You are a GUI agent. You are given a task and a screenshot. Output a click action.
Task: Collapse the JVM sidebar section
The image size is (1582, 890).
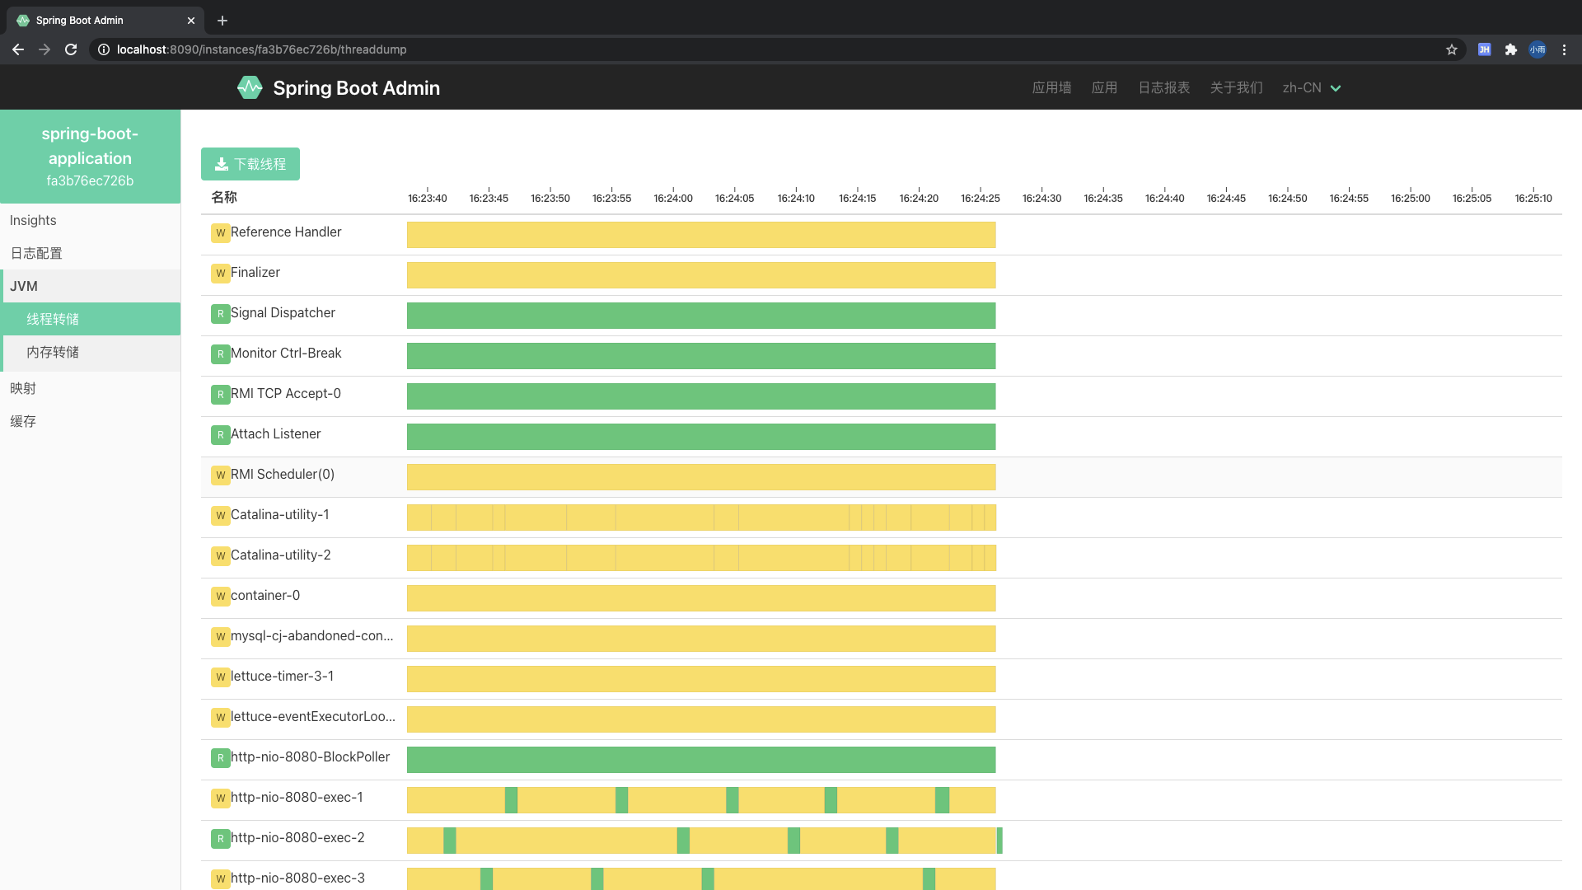90,286
